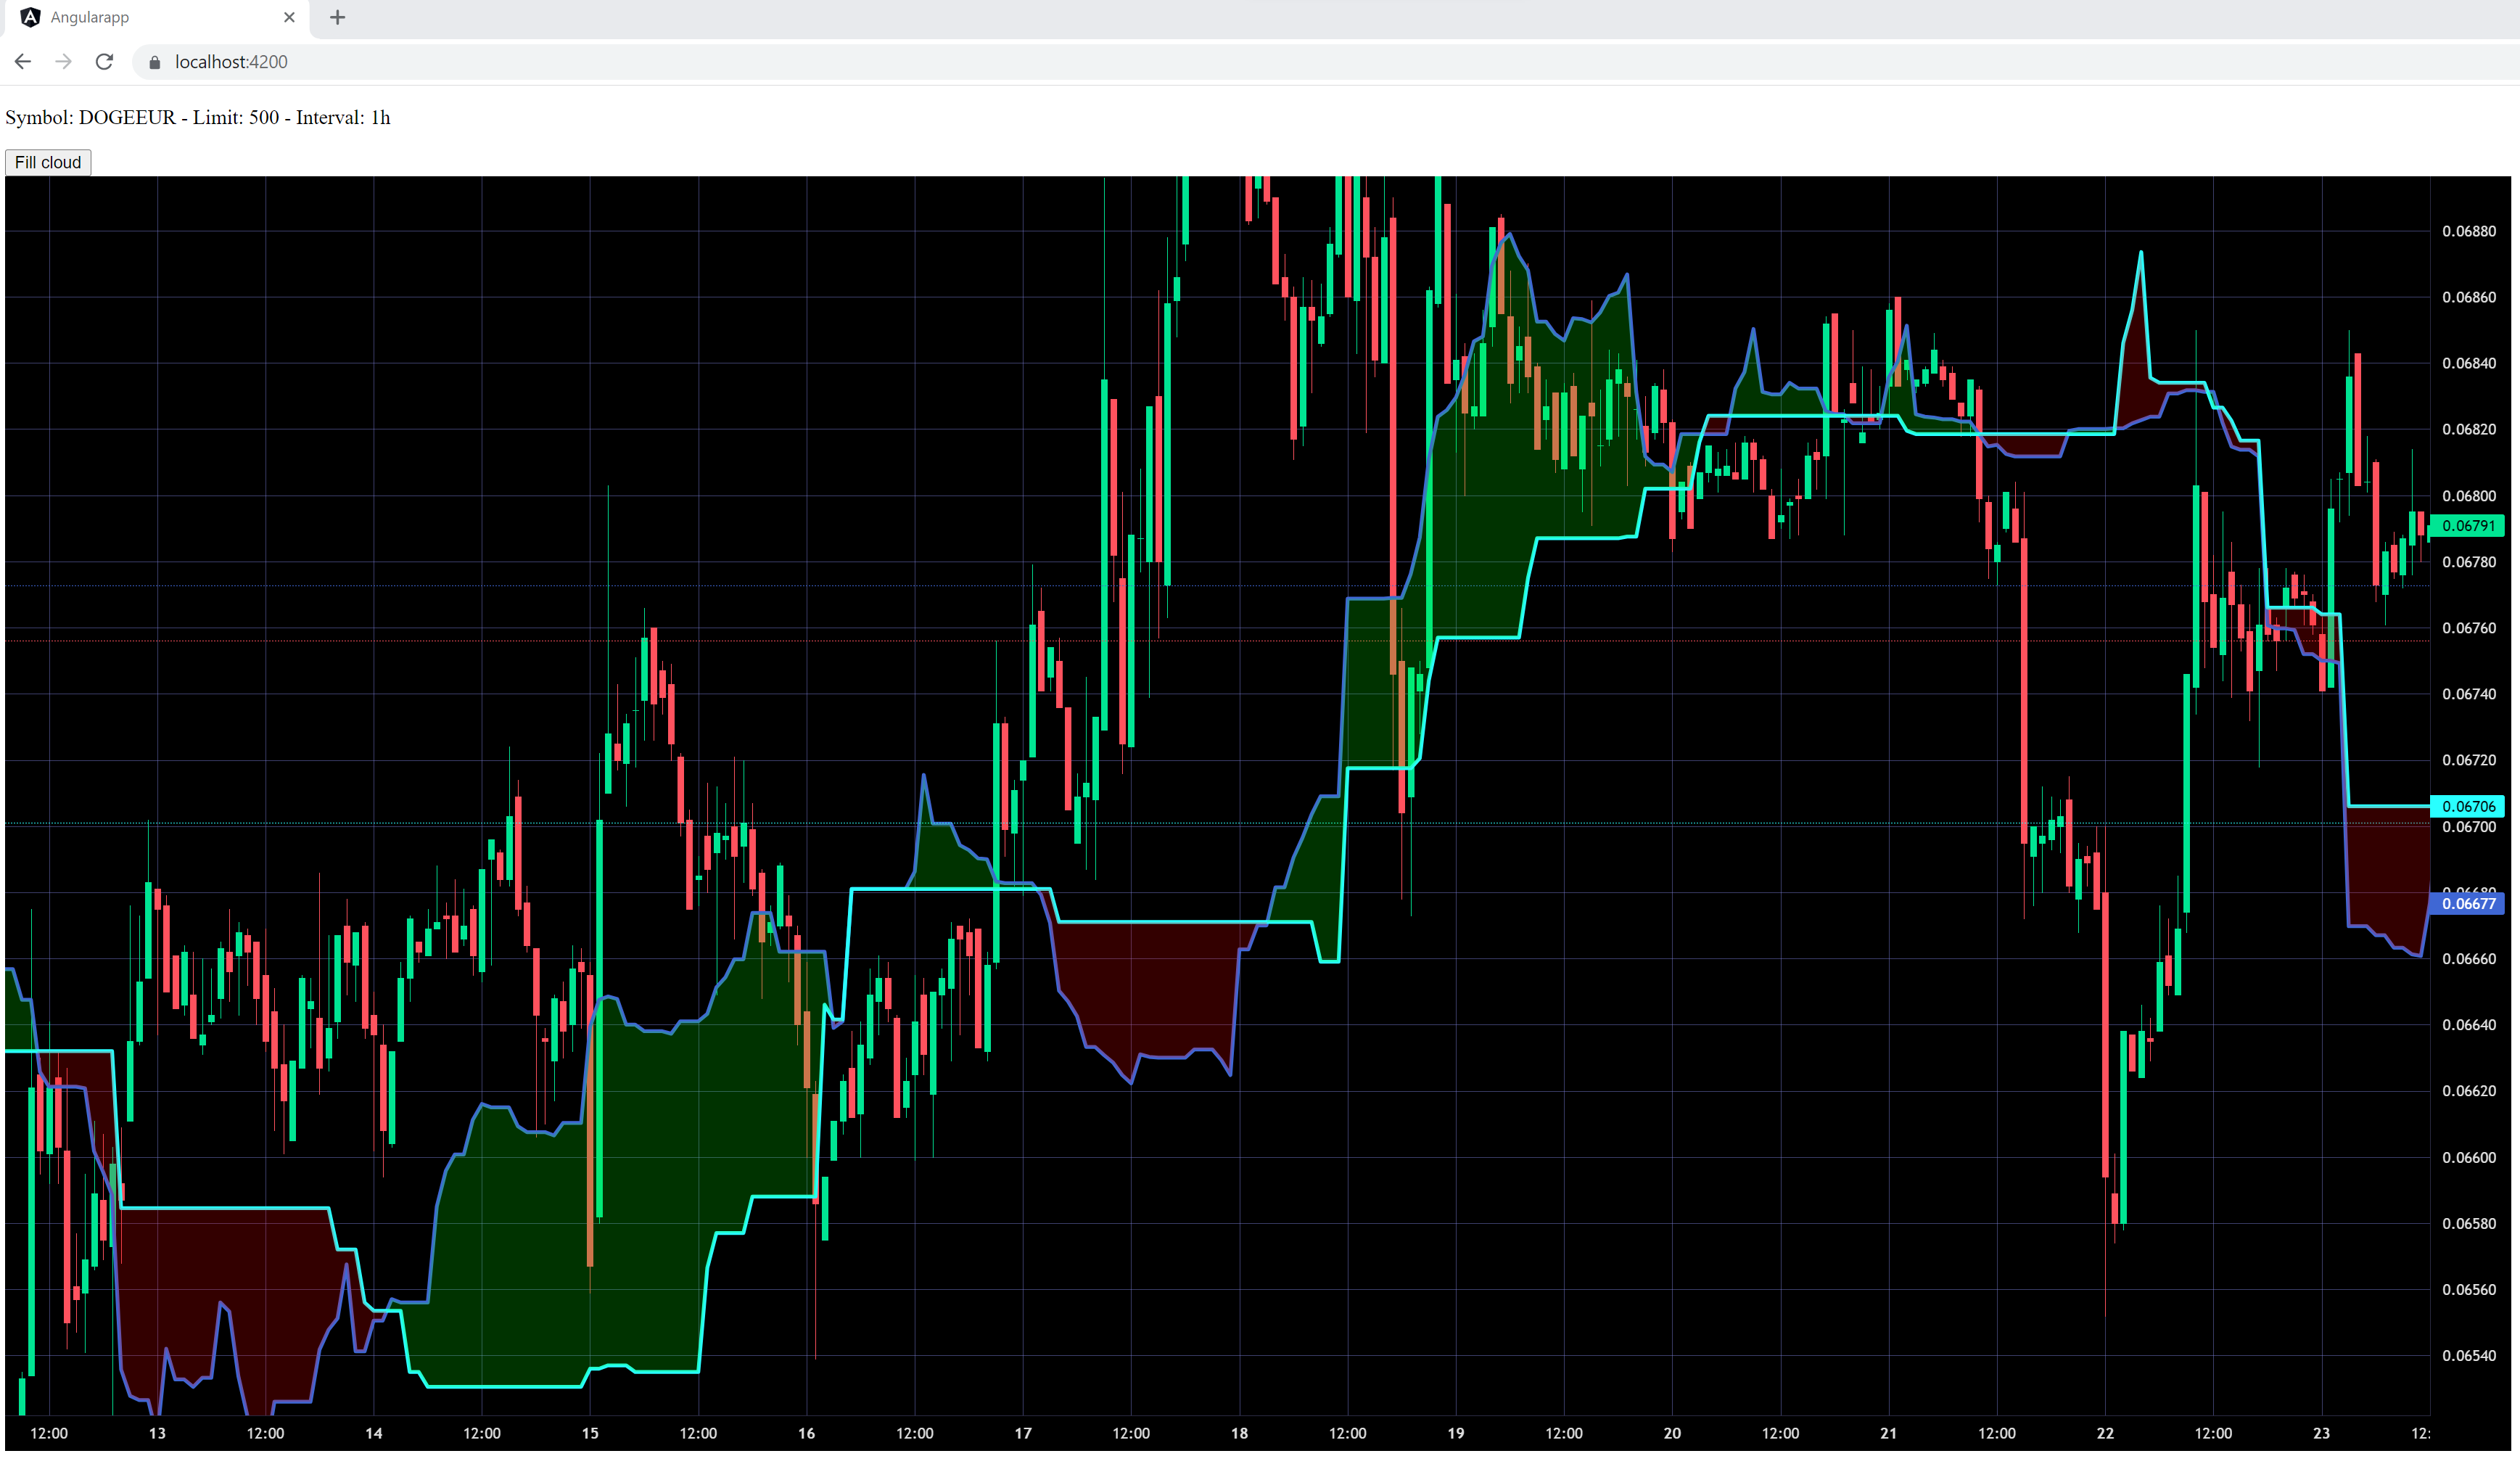The height and width of the screenshot is (1464, 2520).
Task: Click date 13 on time axis
Action: 157,1433
